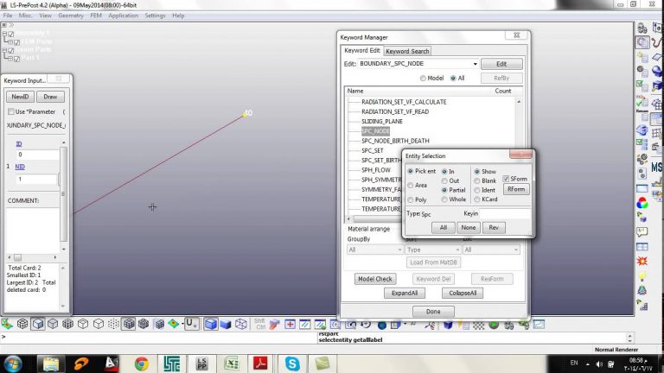Open Google Chrome from the taskbar

pos(142,363)
